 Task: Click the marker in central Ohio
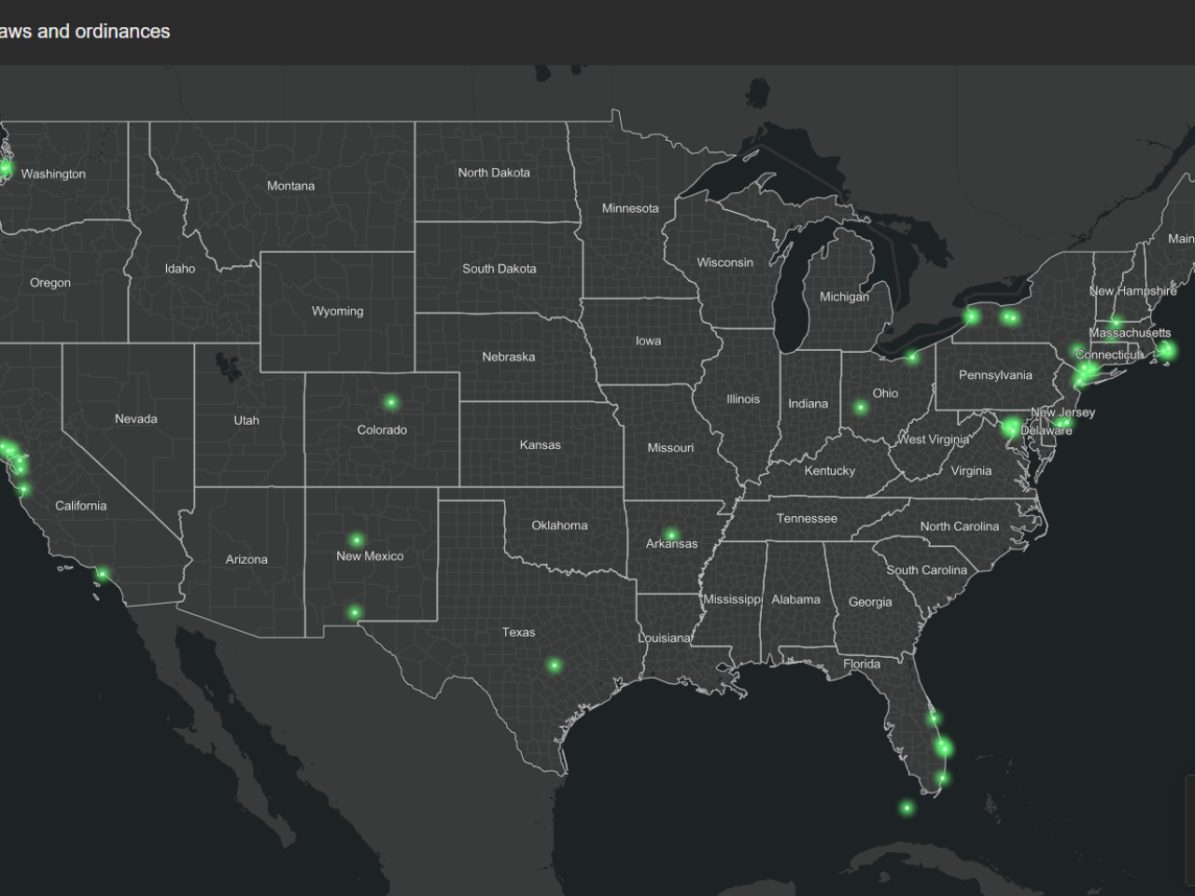(x=860, y=406)
